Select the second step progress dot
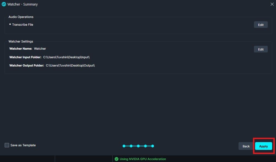The image size is (276, 162). pyautogui.click(x=131, y=146)
